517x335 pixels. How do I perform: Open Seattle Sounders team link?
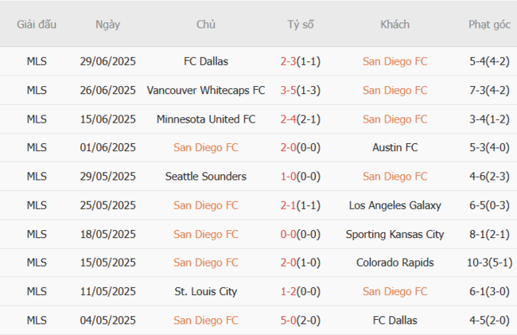(x=205, y=176)
